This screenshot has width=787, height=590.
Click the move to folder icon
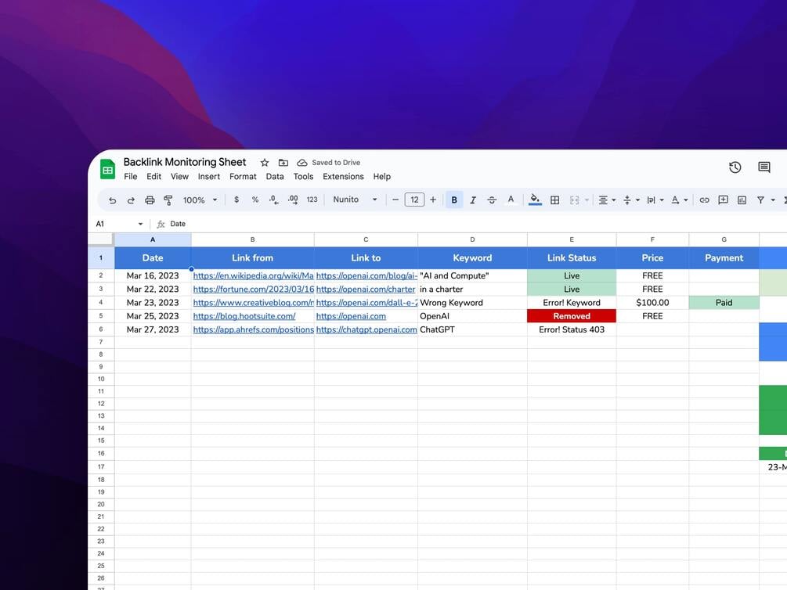click(283, 163)
